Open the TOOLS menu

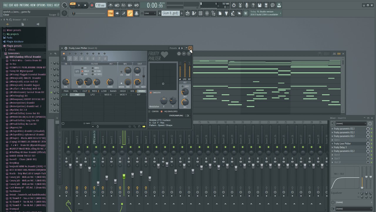click(x=50, y=5)
